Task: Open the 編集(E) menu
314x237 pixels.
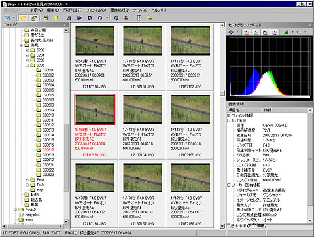Action: pos(53,10)
